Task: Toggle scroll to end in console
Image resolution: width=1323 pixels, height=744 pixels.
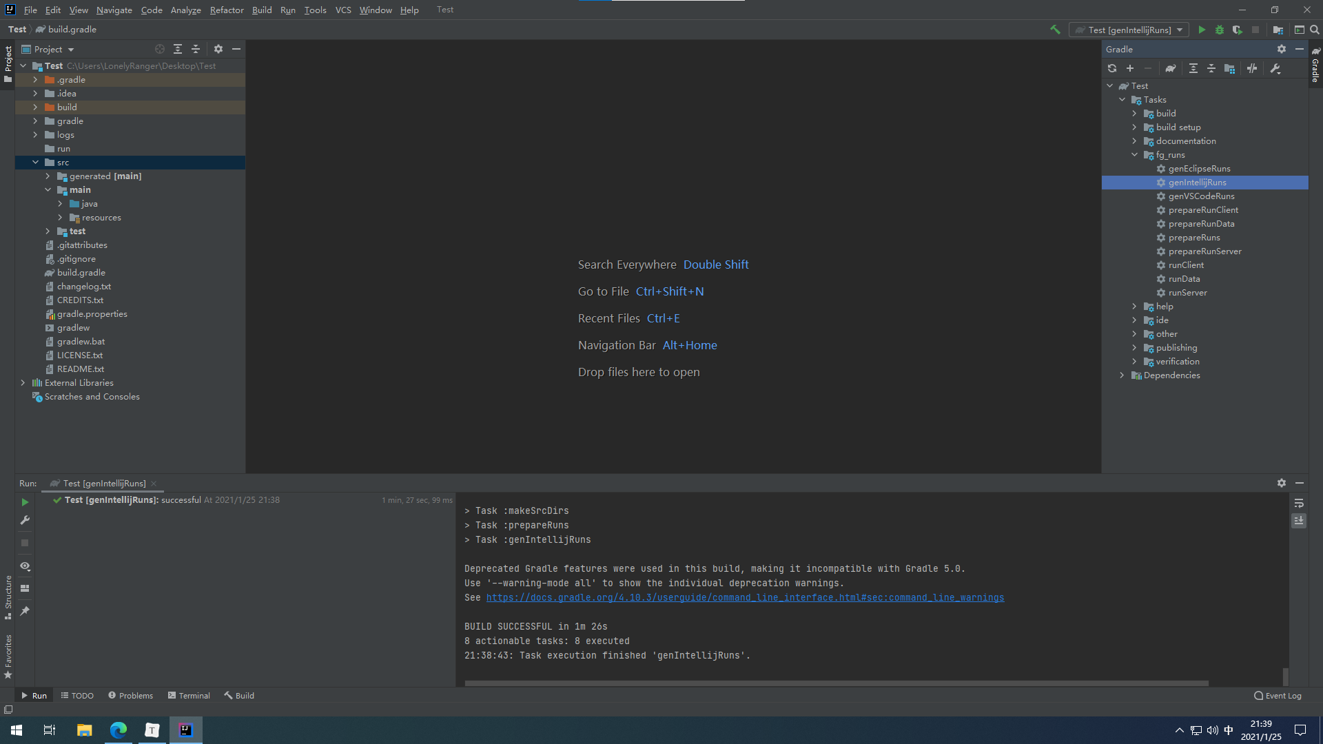Action: 1298,521
